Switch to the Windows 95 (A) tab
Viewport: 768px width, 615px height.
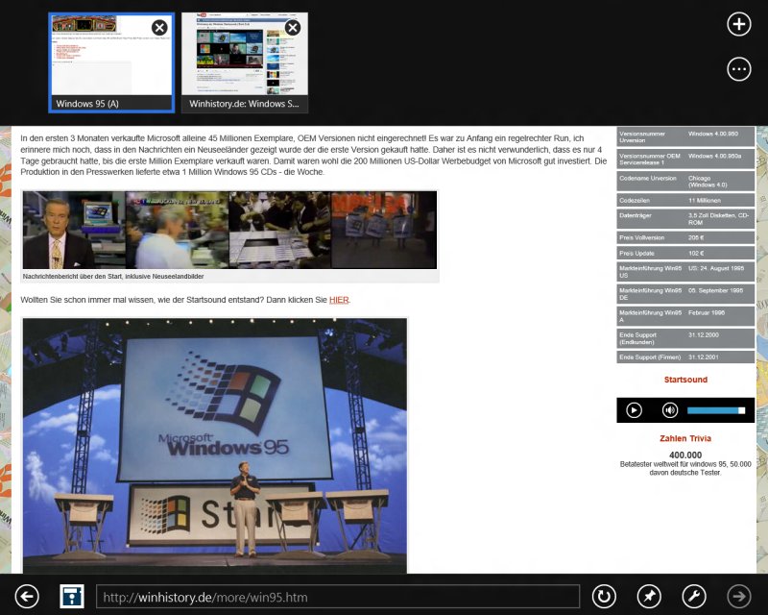(x=111, y=62)
